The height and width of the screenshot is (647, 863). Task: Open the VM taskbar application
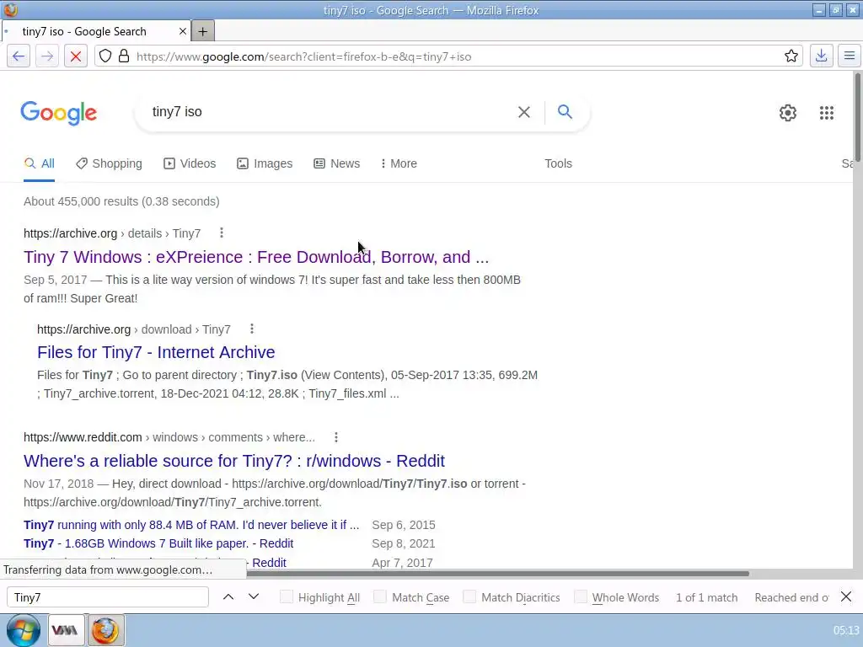[65, 630]
